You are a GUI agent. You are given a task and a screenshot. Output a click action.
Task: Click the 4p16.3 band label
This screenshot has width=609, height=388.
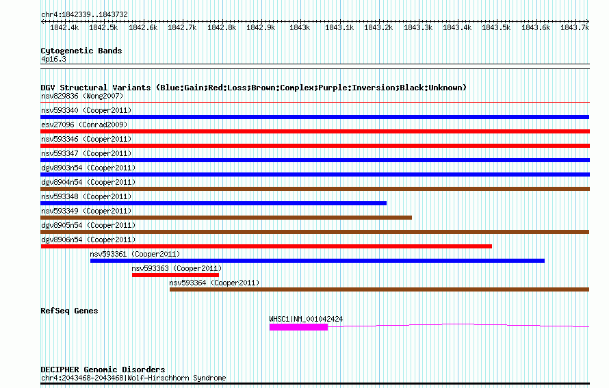pyautogui.click(x=53, y=59)
